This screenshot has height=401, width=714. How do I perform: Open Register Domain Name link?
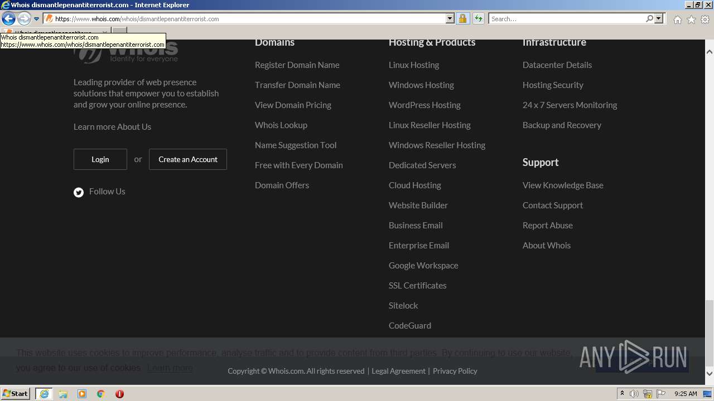(297, 65)
